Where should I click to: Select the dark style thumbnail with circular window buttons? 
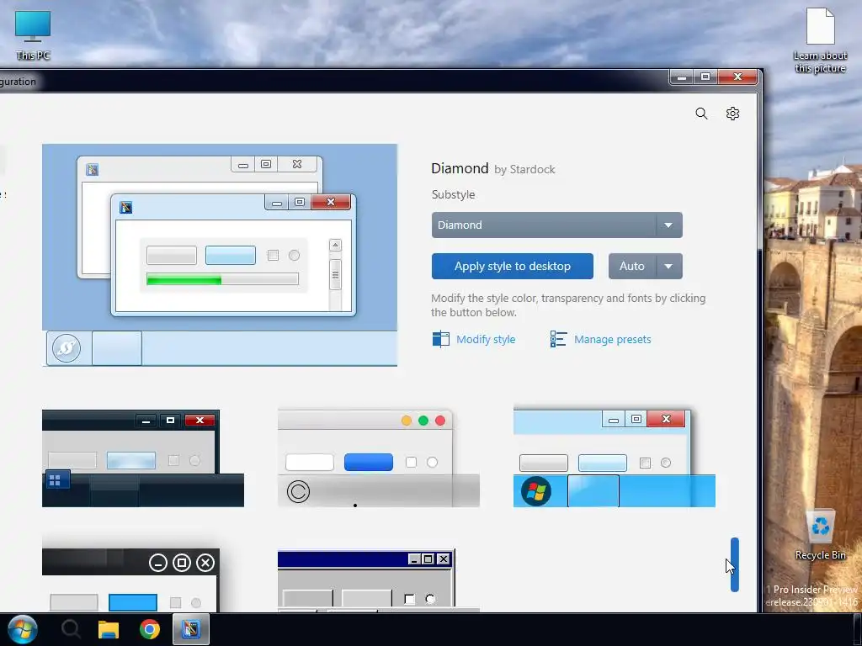click(130, 580)
